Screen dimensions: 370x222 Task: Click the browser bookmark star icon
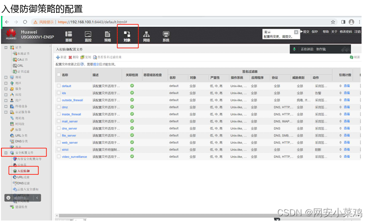[333, 22]
